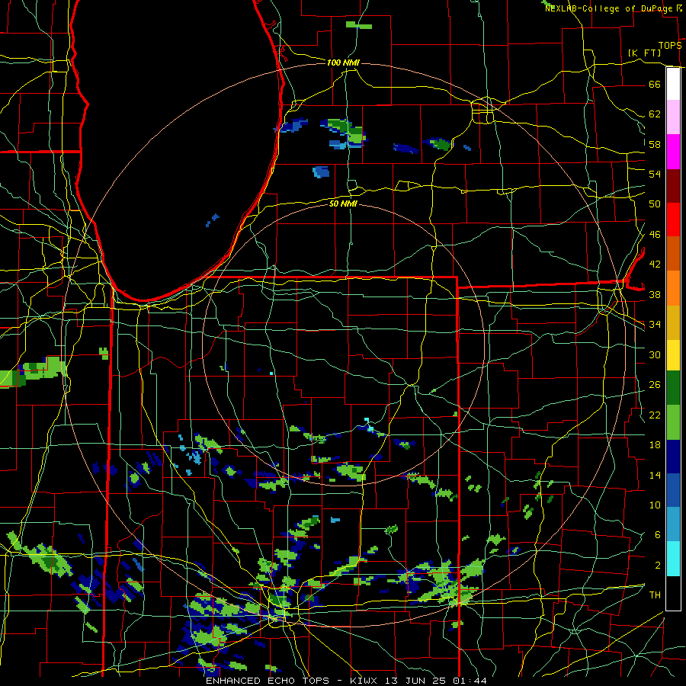Select the 30 value on legend scale
The height and width of the screenshot is (686, 686).
click(655, 354)
